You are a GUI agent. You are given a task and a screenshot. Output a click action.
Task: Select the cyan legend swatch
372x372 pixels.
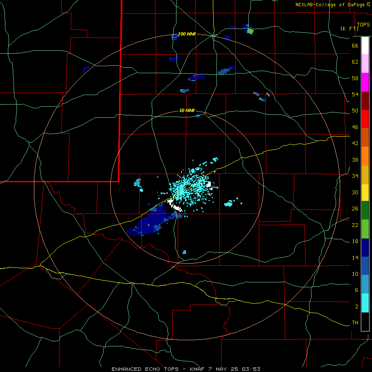coord(365,303)
